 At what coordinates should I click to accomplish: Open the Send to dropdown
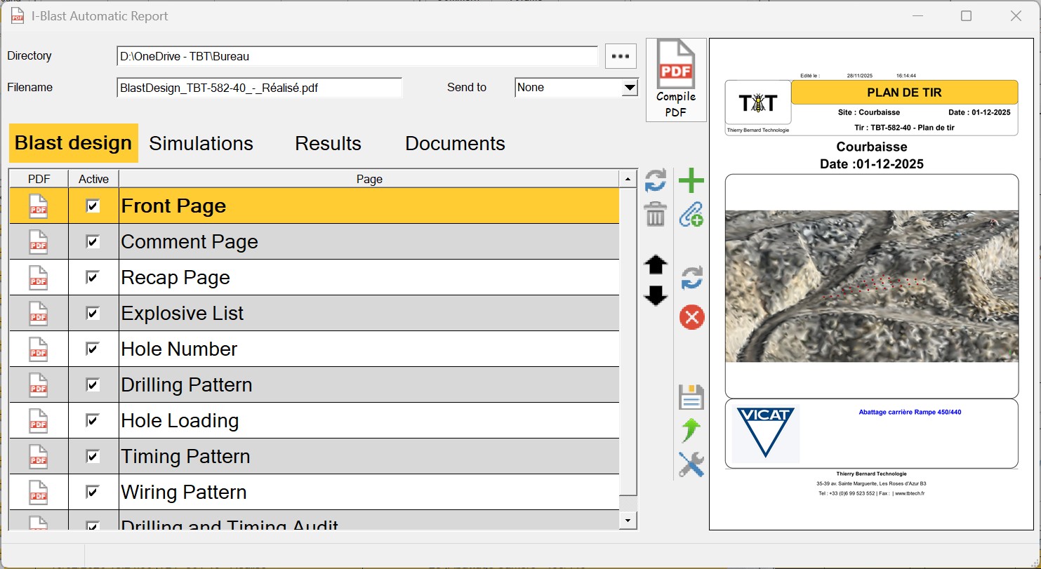coord(629,87)
